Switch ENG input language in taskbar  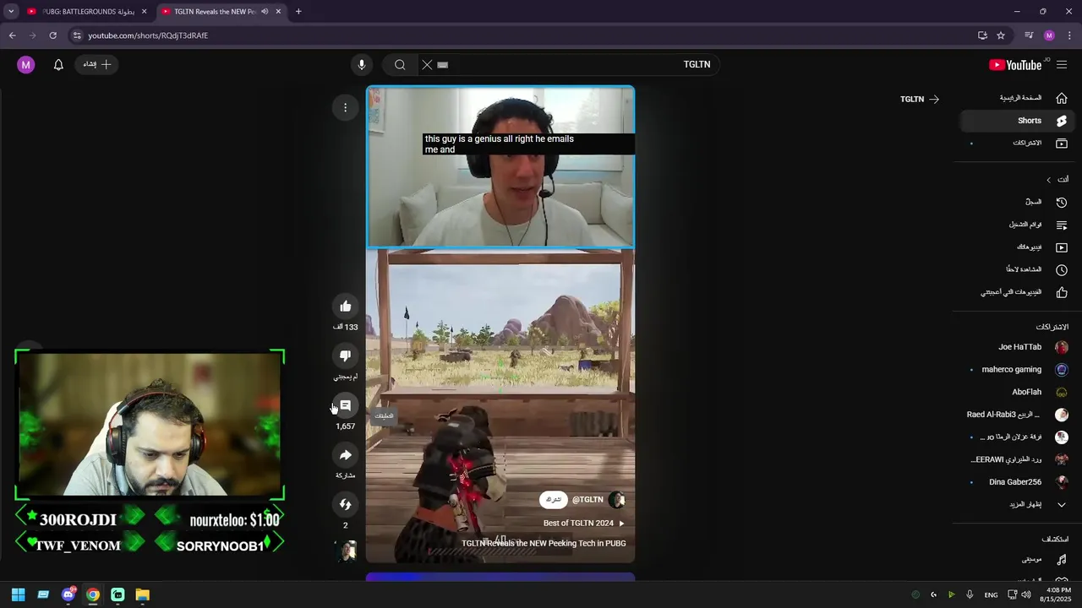(x=991, y=595)
